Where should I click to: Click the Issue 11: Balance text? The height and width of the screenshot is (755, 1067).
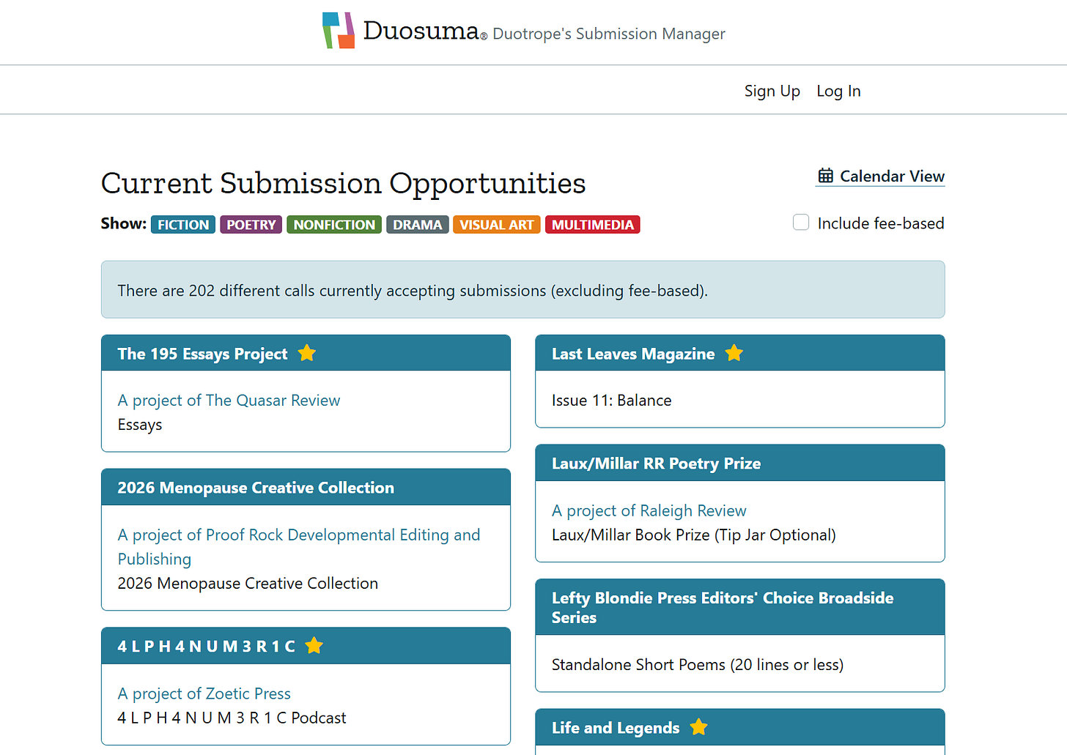(x=612, y=401)
